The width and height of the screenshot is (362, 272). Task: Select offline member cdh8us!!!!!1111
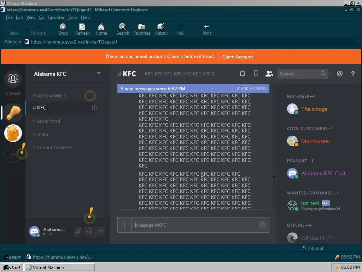pyautogui.click(x=318, y=238)
